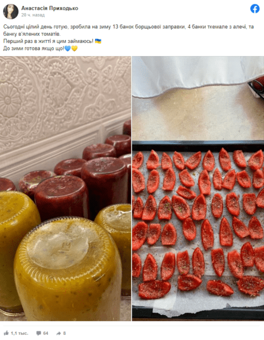Click the post text about борщової заправки
This screenshot has height=340, width=264.
coord(128,31)
